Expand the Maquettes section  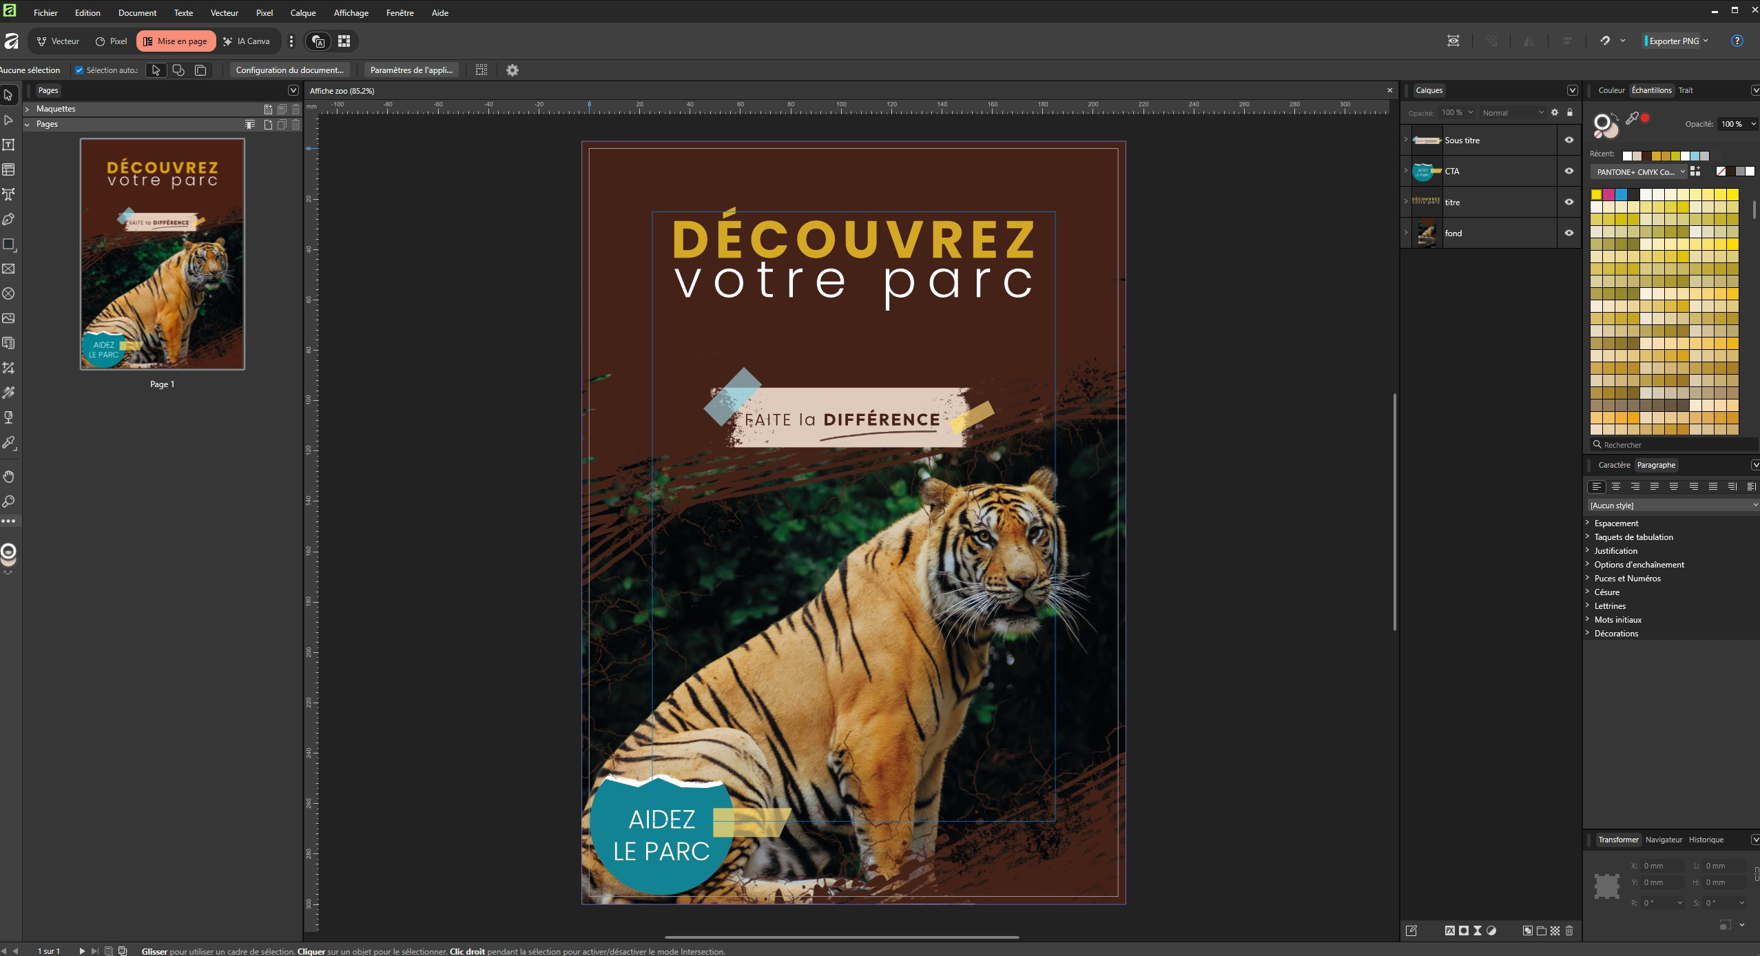tap(27, 109)
